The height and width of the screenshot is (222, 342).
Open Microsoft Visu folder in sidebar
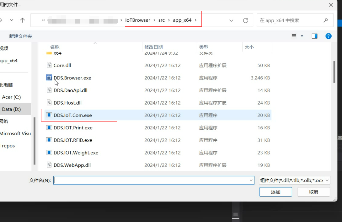pos(15,133)
